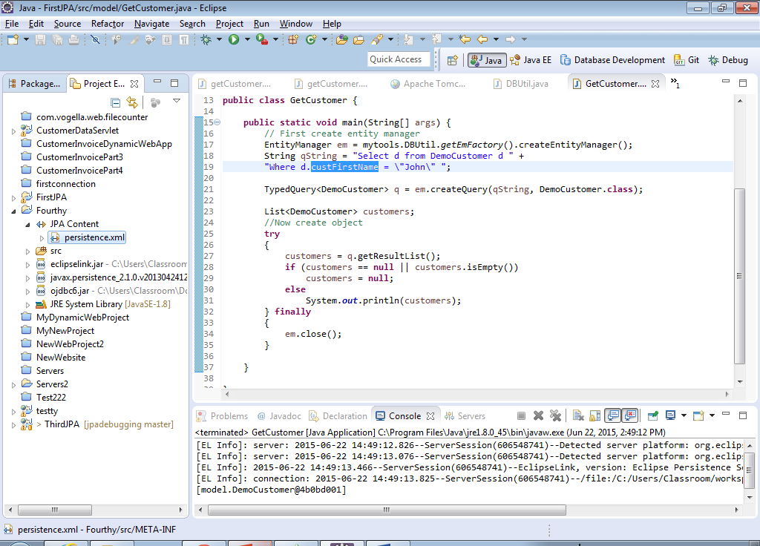Viewport: 760px width, 546px height.
Task: Toggle Link with Editor in Project Explorer
Action: (132, 102)
